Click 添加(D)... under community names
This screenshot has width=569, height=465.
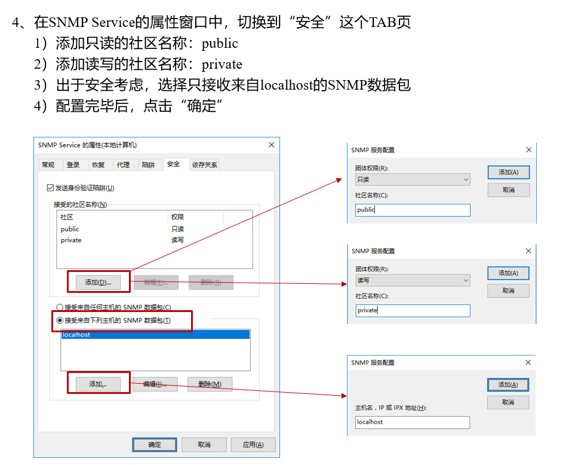98,282
